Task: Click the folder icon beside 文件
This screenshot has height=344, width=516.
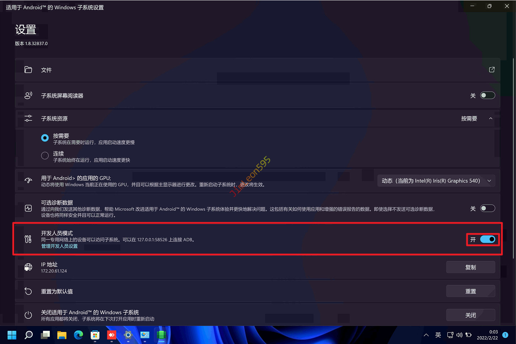Action: pyautogui.click(x=28, y=70)
